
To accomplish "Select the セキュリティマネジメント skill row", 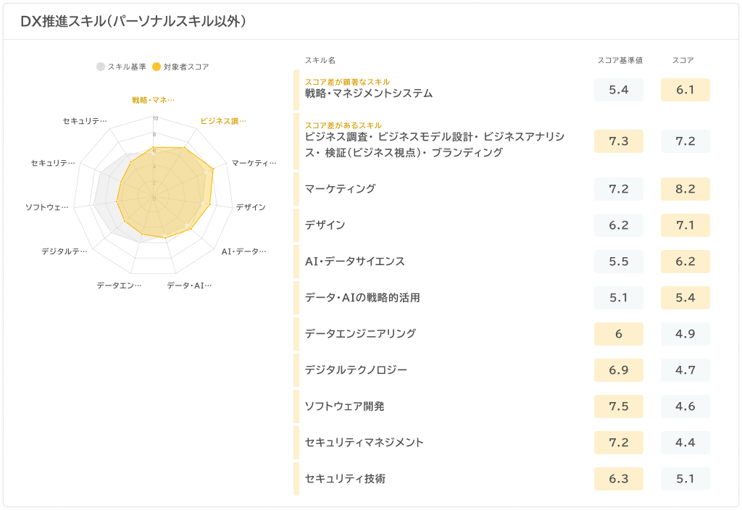I will [364, 443].
